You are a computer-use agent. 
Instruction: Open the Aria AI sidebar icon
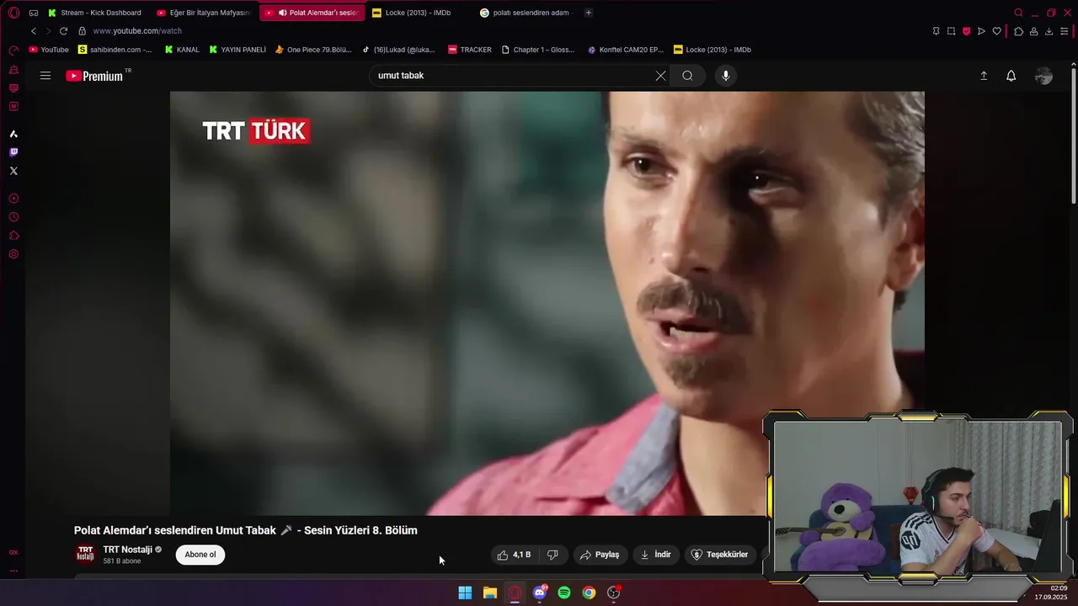click(x=13, y=134)
